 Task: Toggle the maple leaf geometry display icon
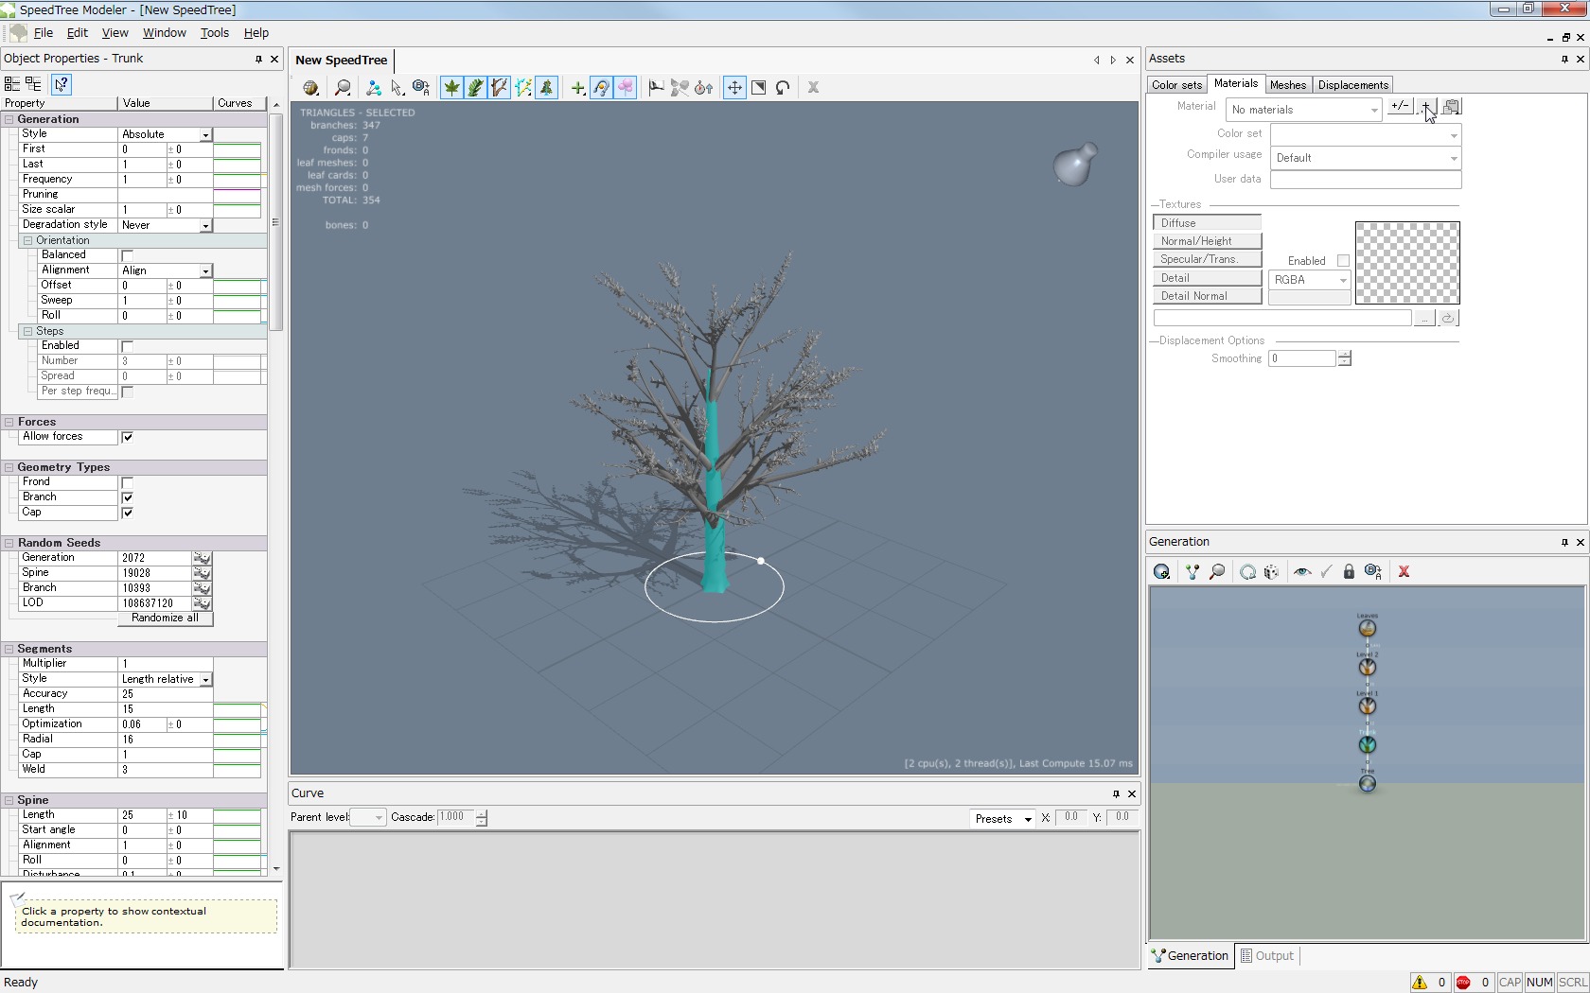coord(451,88)
